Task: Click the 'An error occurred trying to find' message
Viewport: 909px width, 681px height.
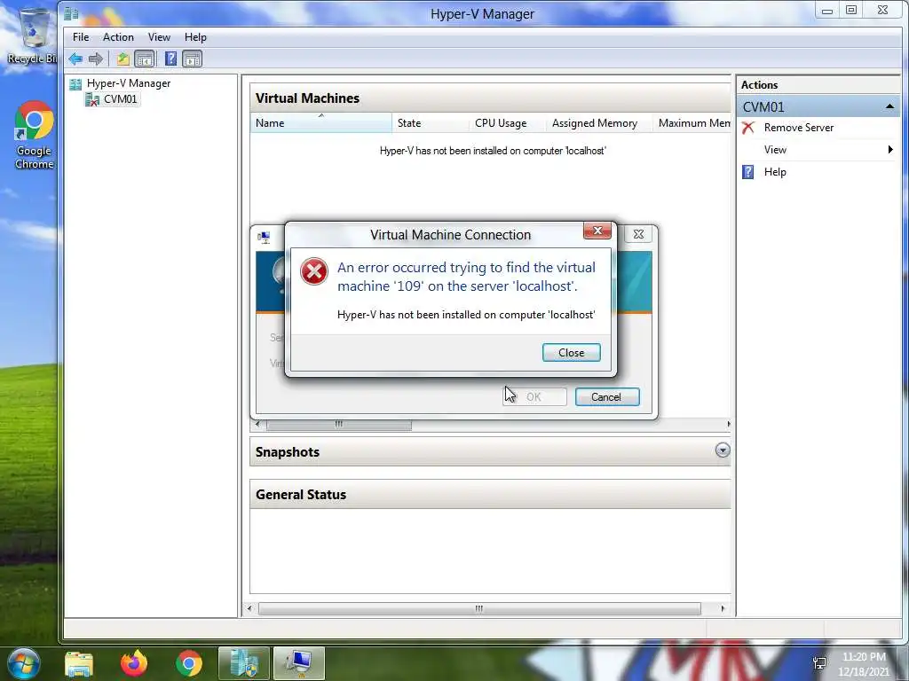Action: pos(467,277)
